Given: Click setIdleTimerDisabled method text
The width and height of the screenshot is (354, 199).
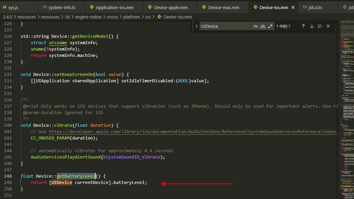Looking at the screenshot, I should point(147,81).
